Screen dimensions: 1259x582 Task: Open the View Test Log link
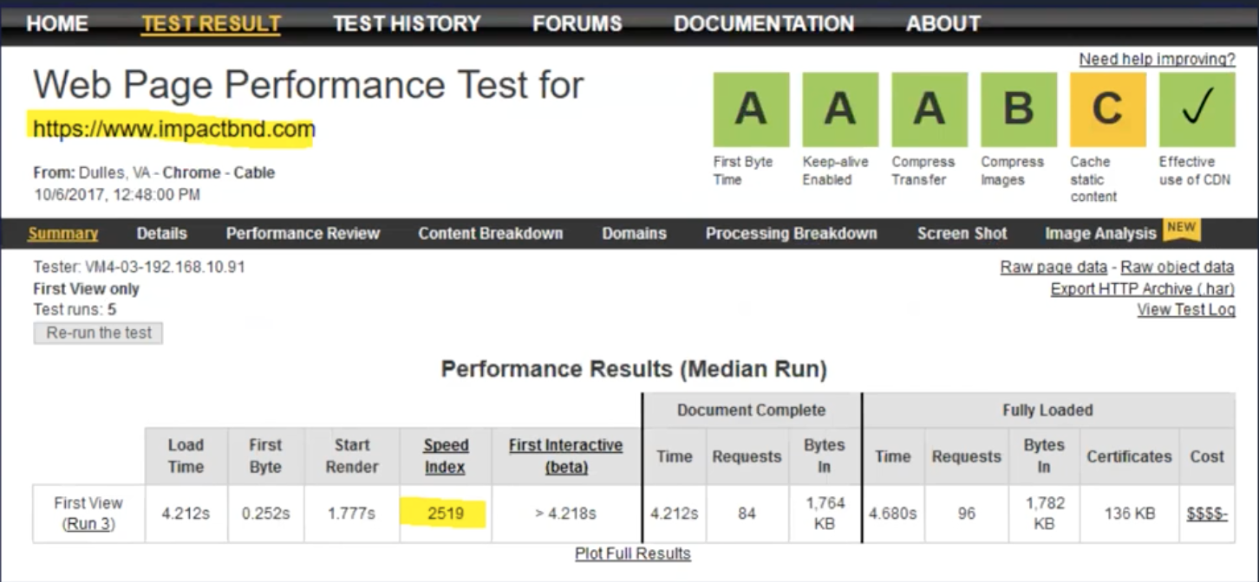pos(1186,309)
